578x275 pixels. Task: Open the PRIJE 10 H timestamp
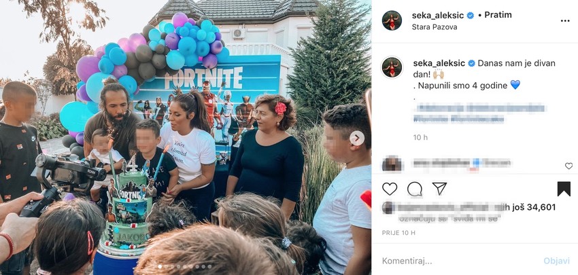[x=398, y=233]
